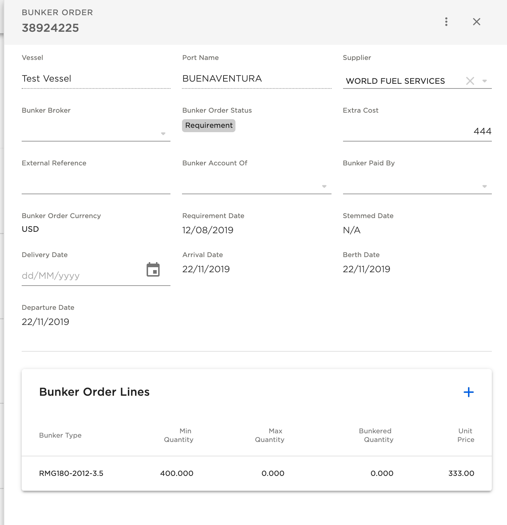This screenshot has width=507, height=525.
Task: Click the Vessel field showing Test Vessel
Action: tap(96, 79)
